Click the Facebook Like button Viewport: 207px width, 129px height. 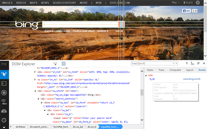(187, 11)
